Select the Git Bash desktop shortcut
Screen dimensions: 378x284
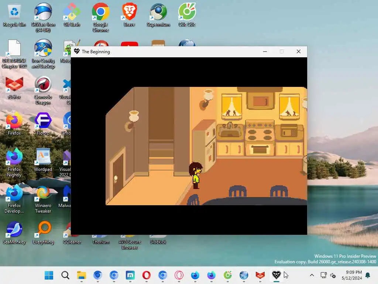pyautogui.click(x=72, y=15)
